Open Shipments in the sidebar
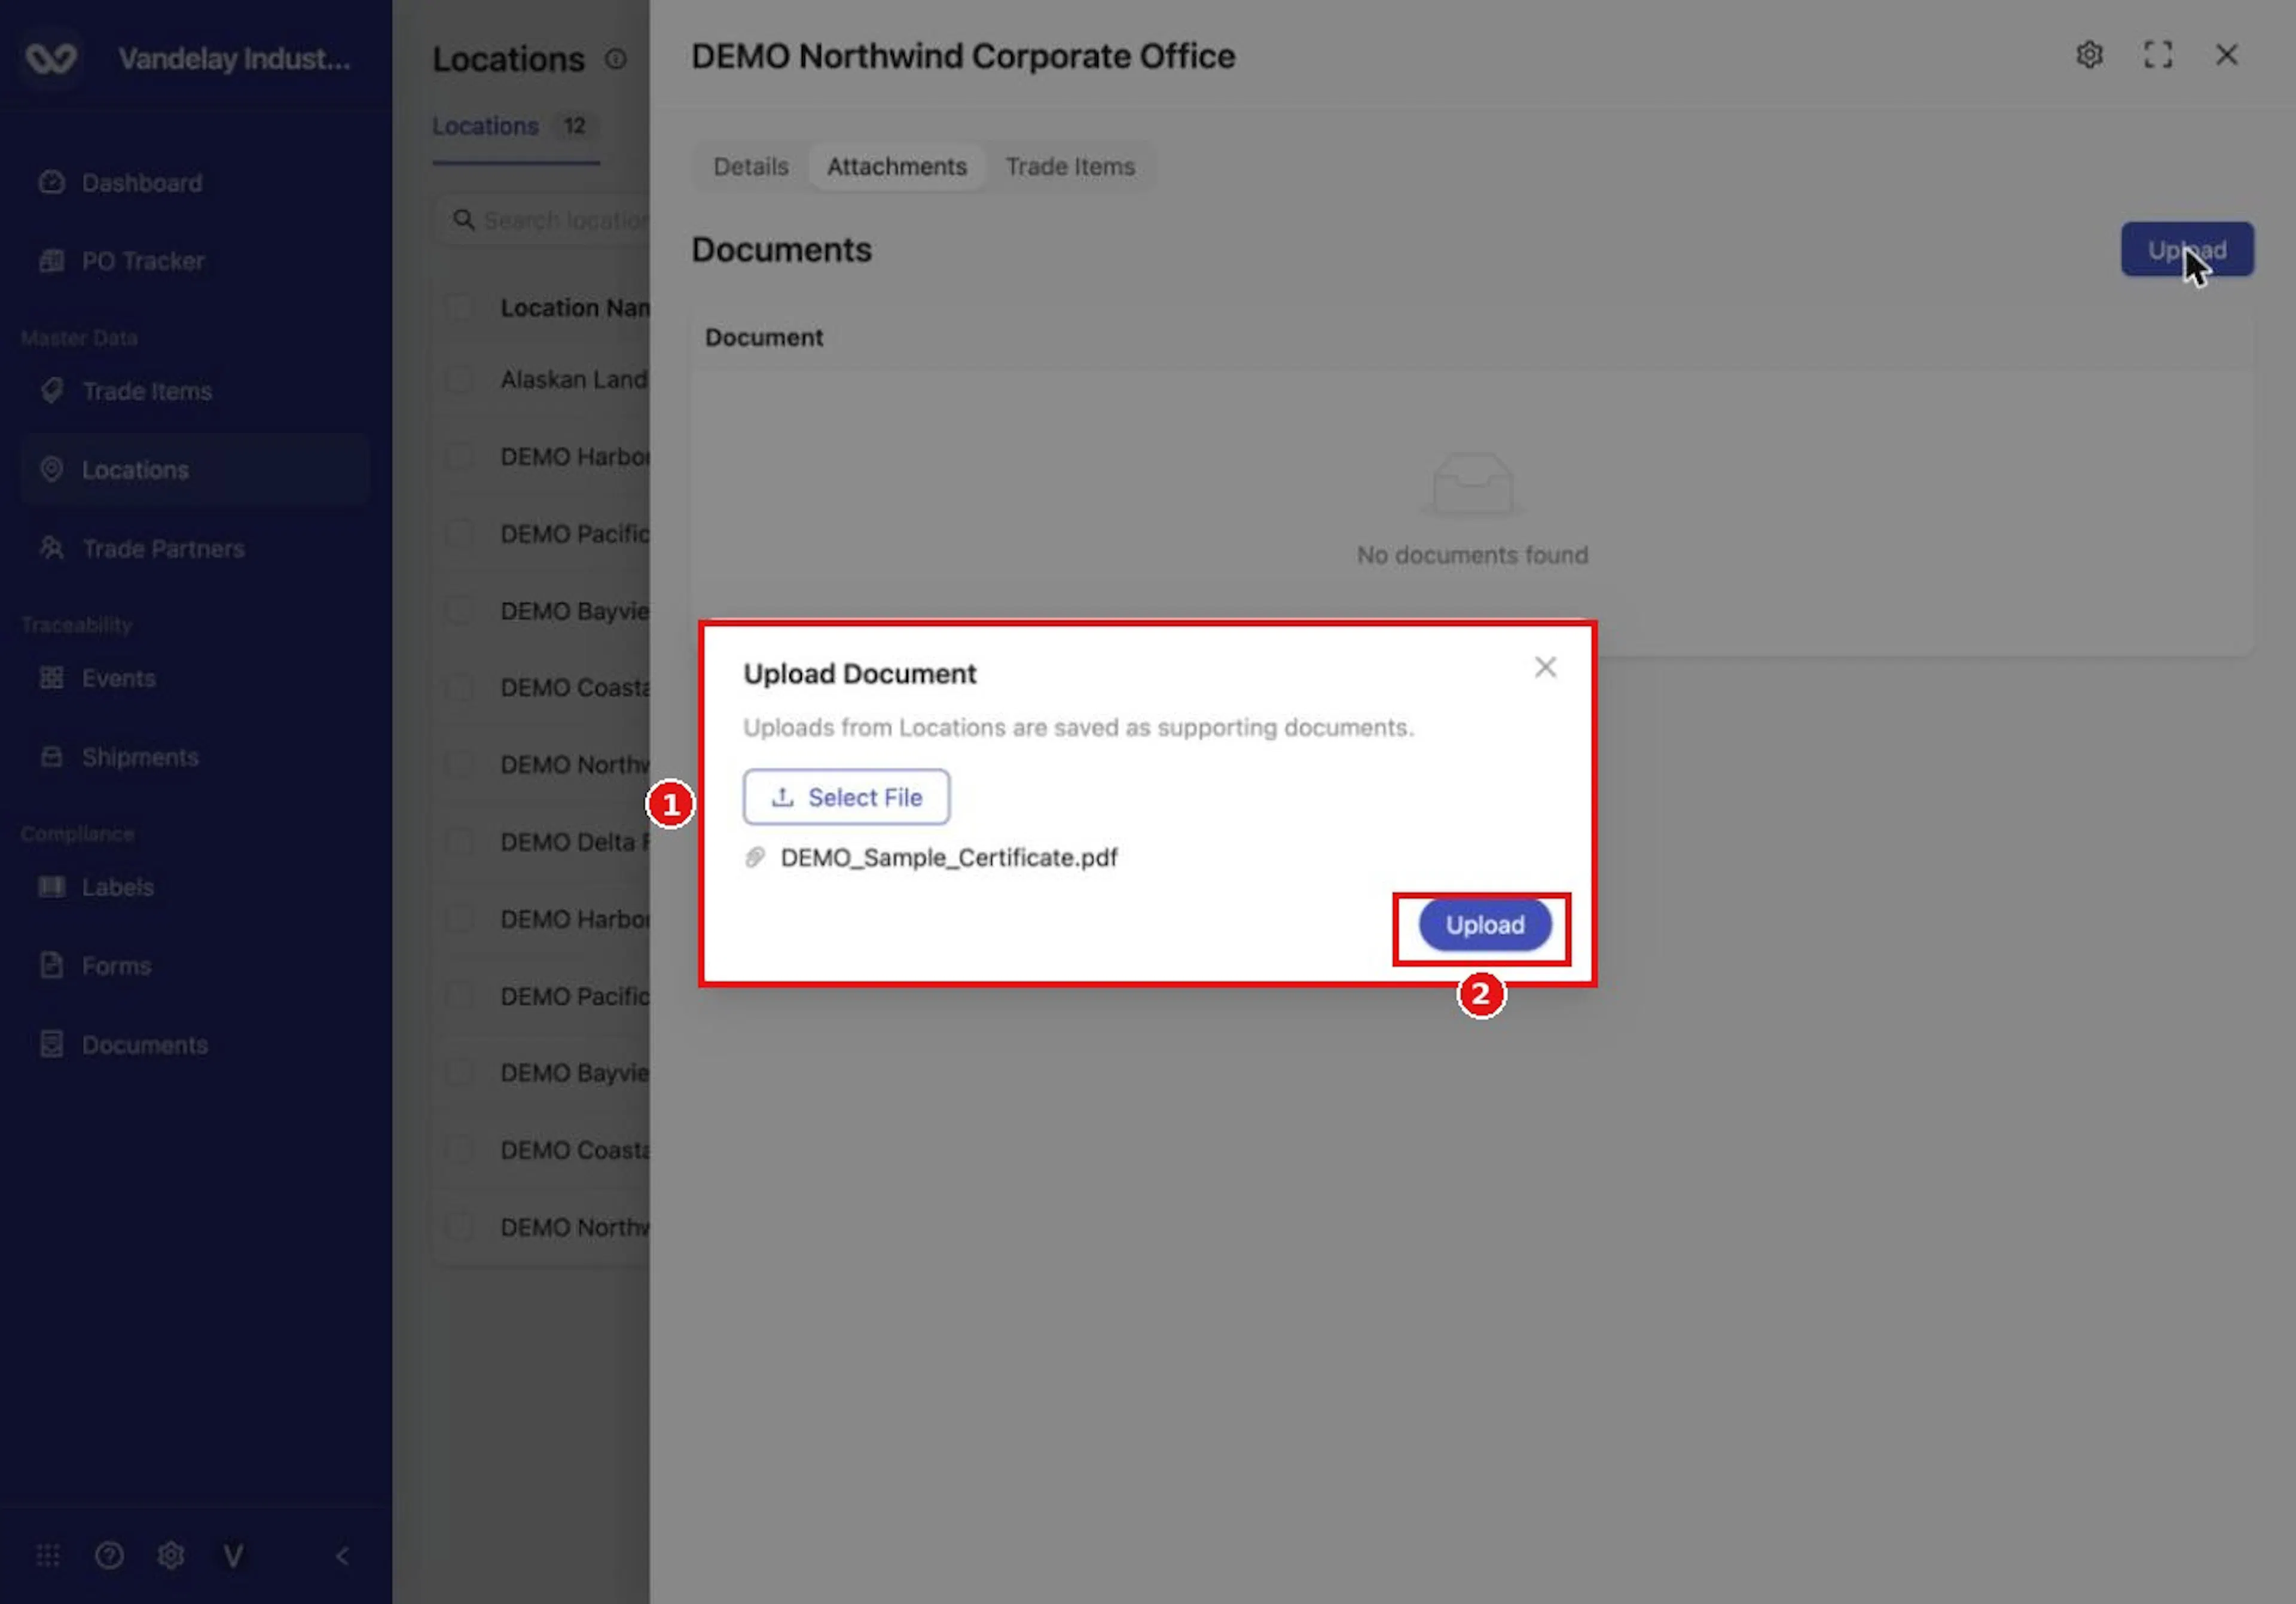Image resolution: width=2296 pixels, height=1604 pixels. pos(195,757)
